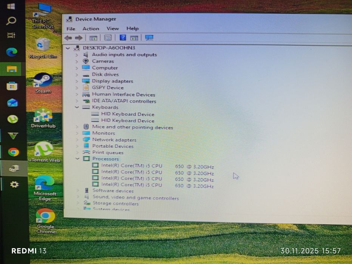Open the Help menu

pyautogui.click(x=132, y=29)
